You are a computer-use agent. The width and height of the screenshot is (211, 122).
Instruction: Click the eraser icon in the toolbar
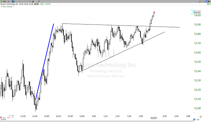(x=42, y=1)
